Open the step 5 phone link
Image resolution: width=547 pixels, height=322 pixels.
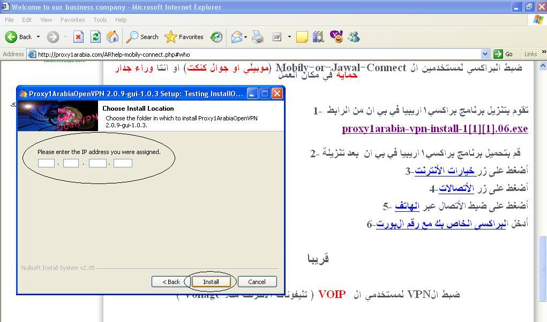point(407,206)
